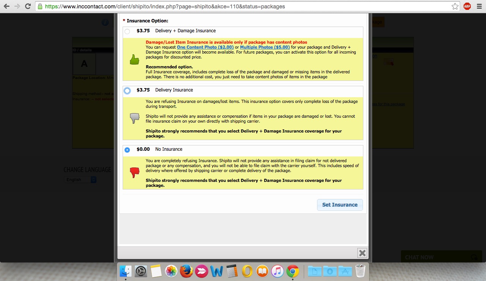486x281 pixels.
Task: Open the Documents folder stack in dock
Action: pos(315,271)
